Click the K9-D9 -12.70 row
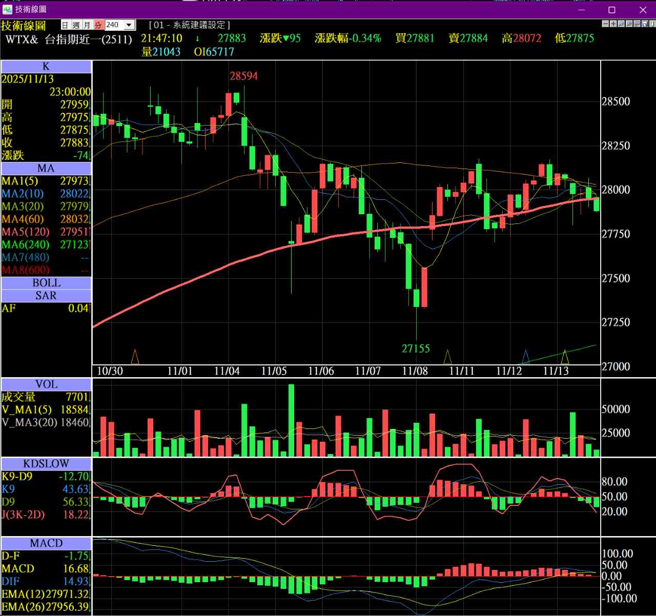The image size is (656, 616). point(46,477)
